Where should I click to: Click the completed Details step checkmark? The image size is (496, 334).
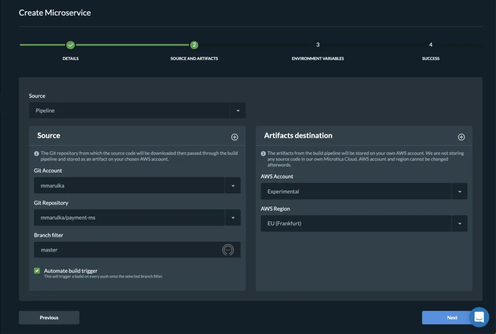click(71, 45)
